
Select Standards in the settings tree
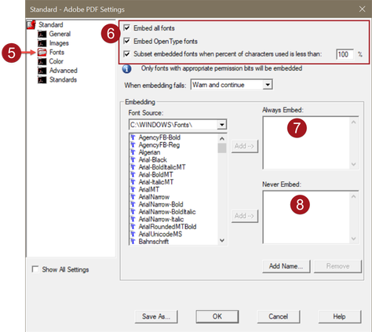63,80
